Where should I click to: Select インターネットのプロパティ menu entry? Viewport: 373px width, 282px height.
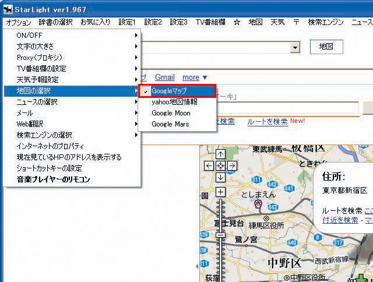[72, 146]
